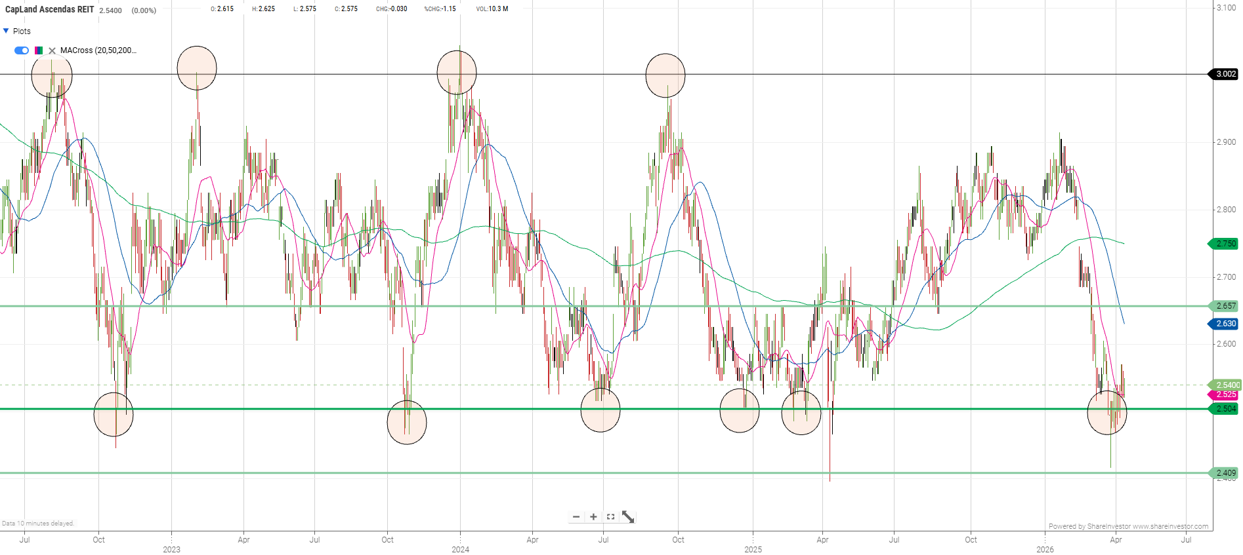Toggle off the MACross indicator switch
This screenshot has height=555, width=1243.
22,50
